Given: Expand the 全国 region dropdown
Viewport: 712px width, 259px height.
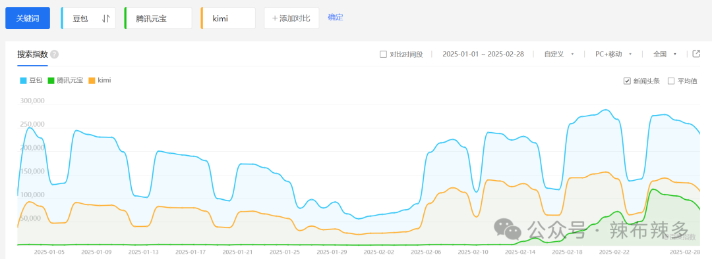Looking at the screenshot, I should (x=665, y=55).
